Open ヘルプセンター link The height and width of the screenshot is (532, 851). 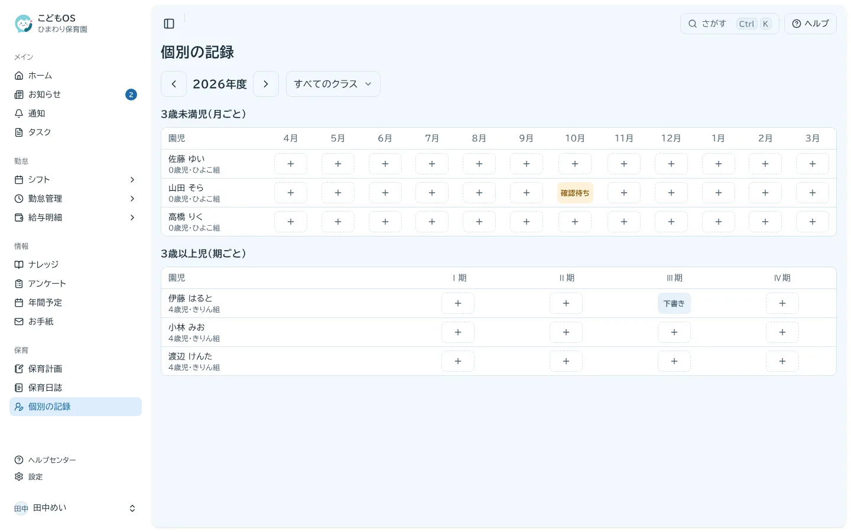tap(76, 460)
